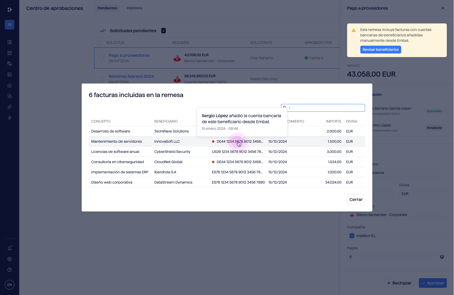
Task: Open the bar chart reports icon
Action: pyautogui.click(x=10, y=75)
